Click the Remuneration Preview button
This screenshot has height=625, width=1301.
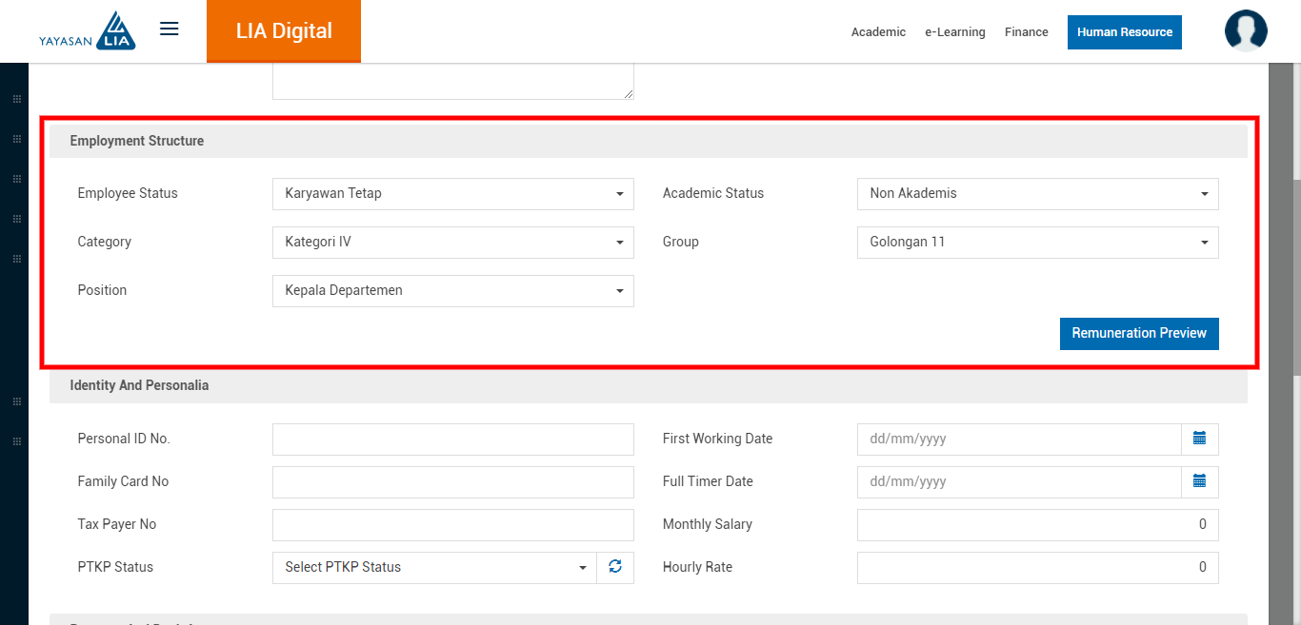coord(1138,334)
